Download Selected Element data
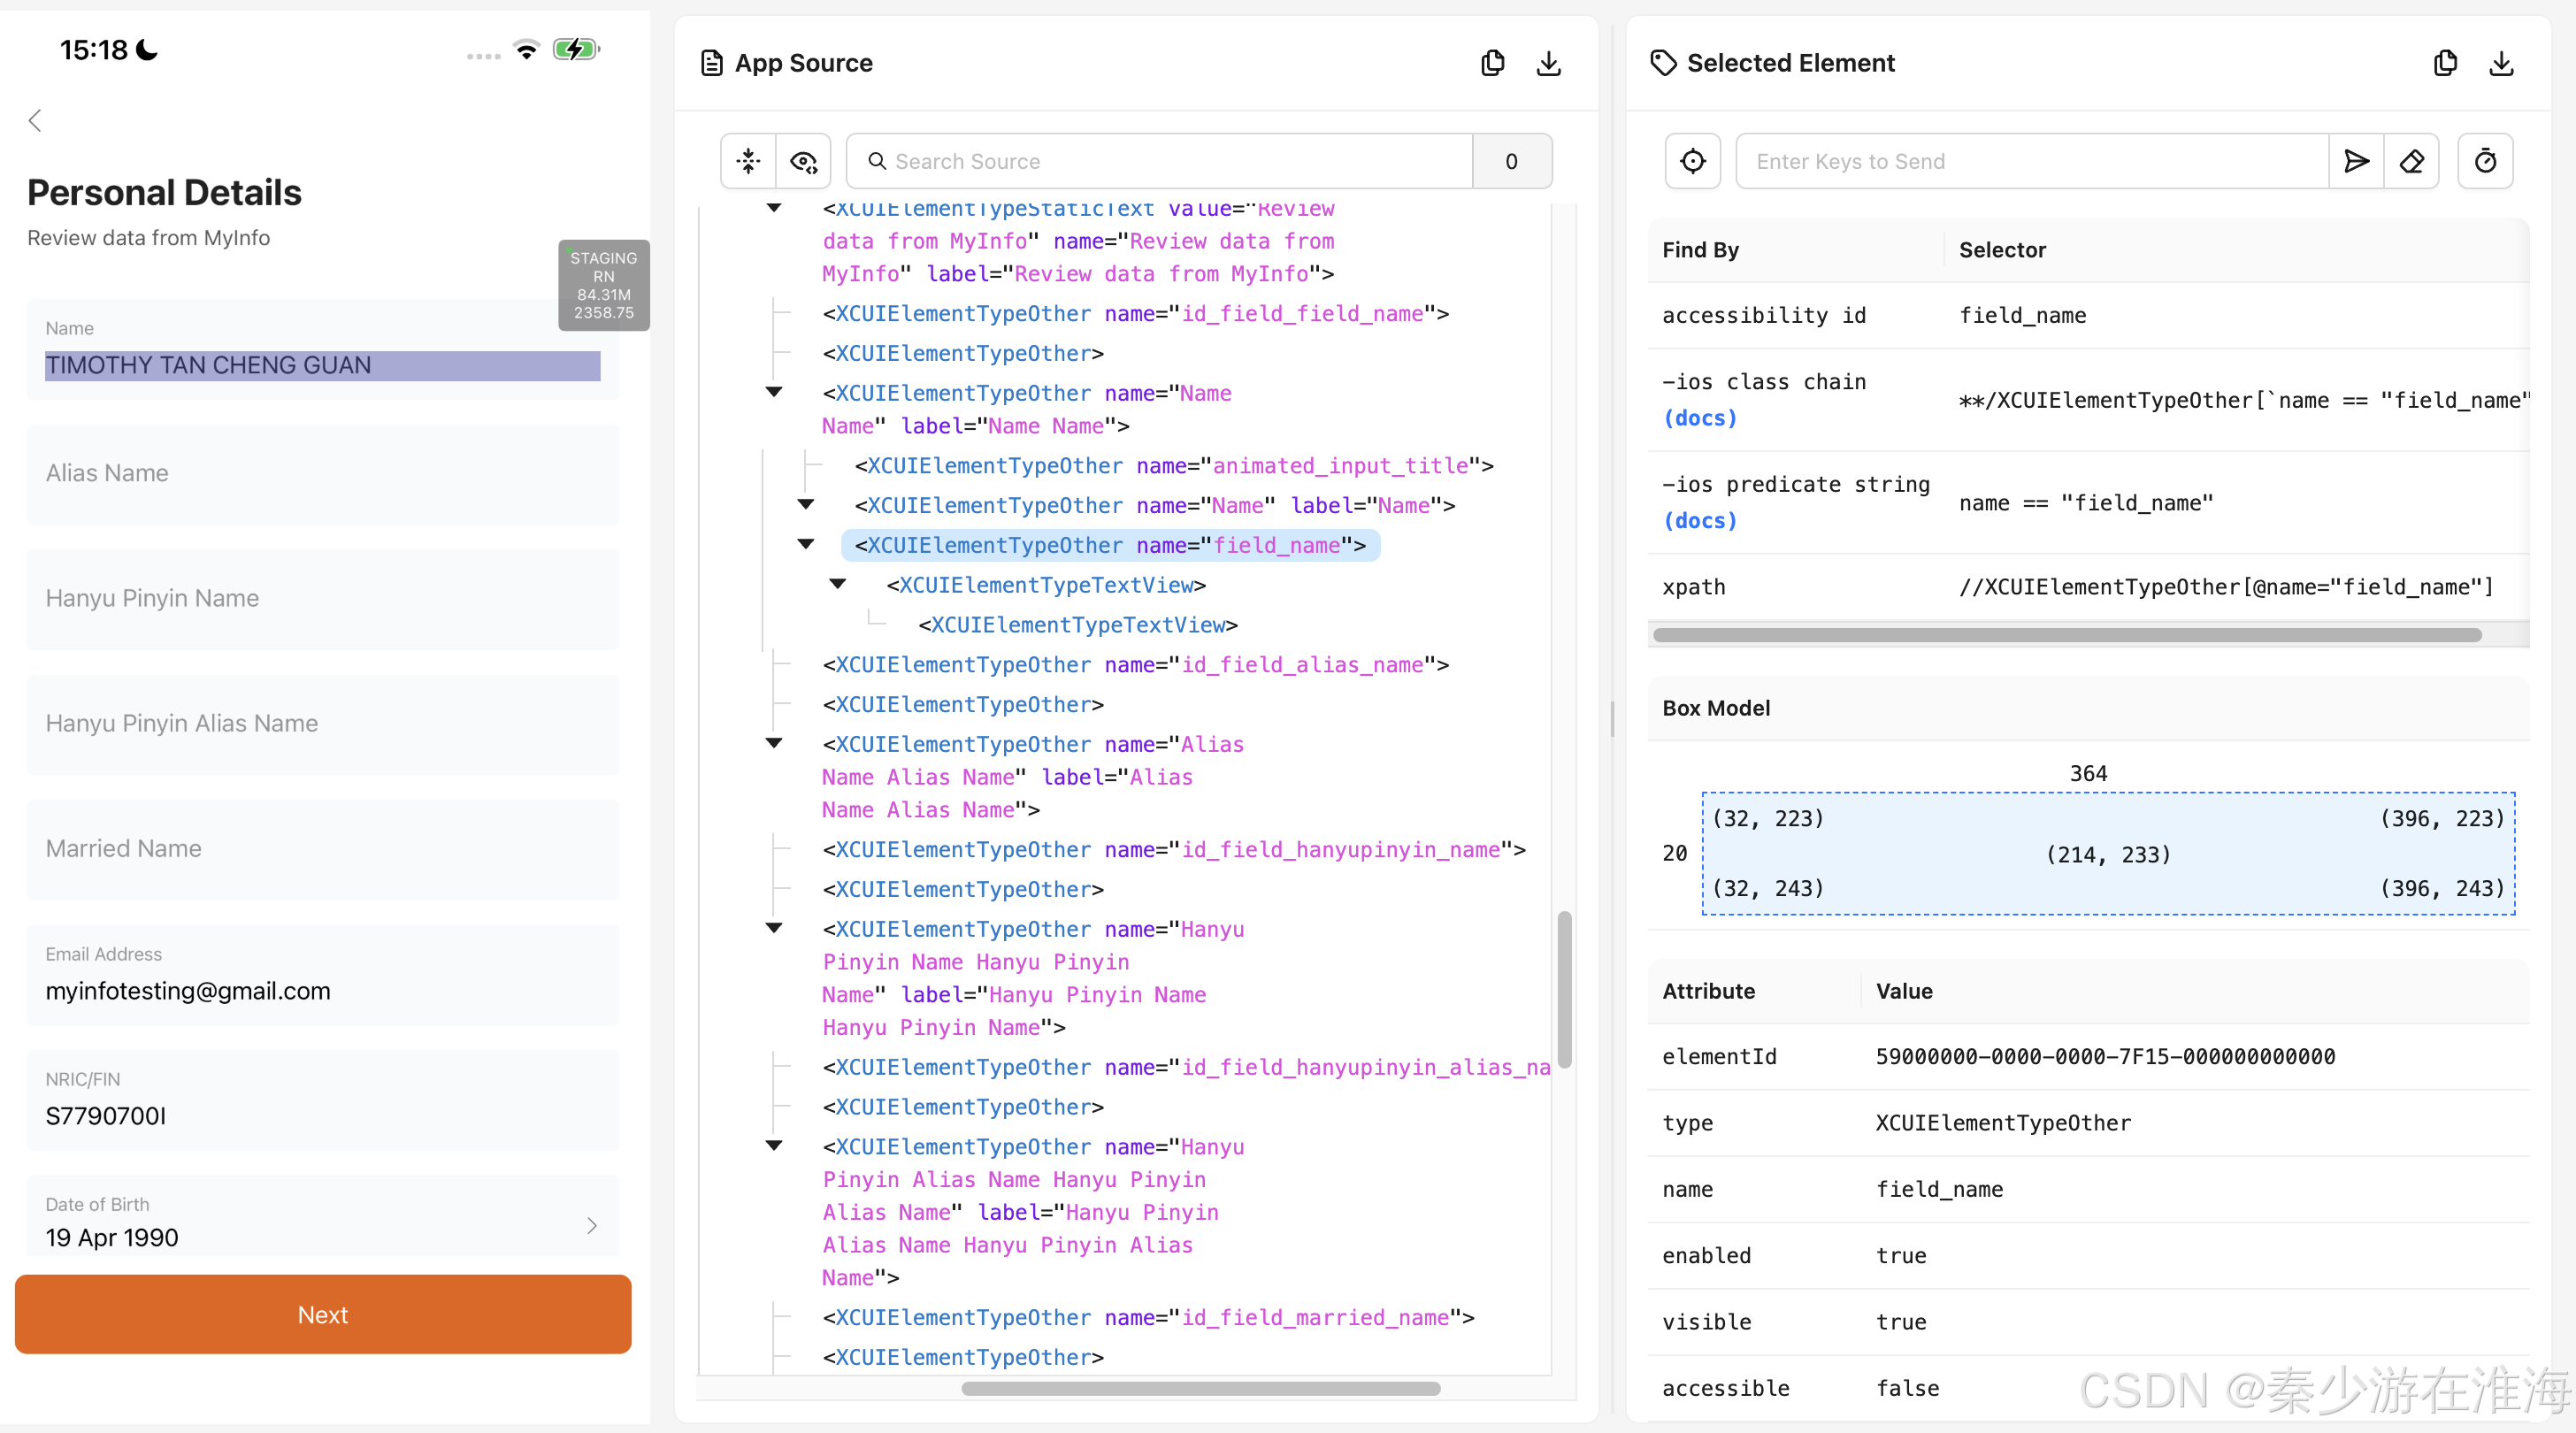This screenshot has height=1433, width=2576. coord(2501,63)
